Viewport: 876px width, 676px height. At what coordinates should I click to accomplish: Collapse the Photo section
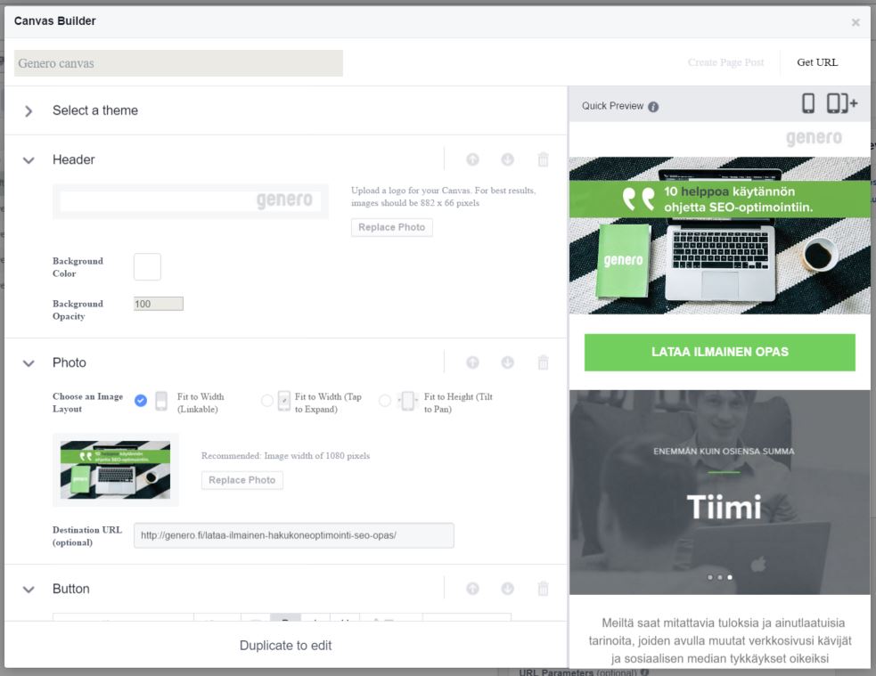[29, 363]
